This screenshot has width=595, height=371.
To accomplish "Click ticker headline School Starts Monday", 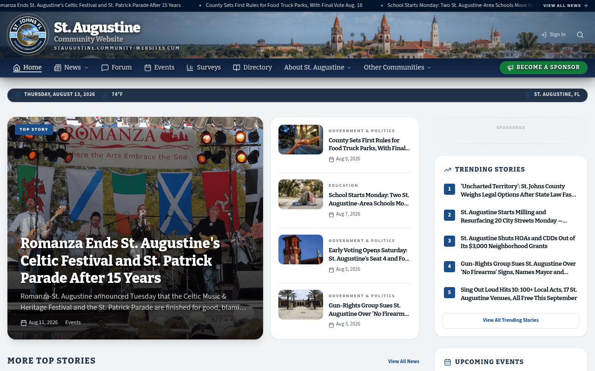I will [460, 6].
